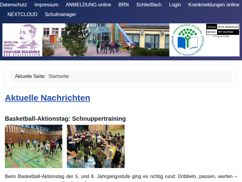Open the group huddle photo
Image resolution: width=242 pixels, height=182 pixels.
[x=96, y=146]
